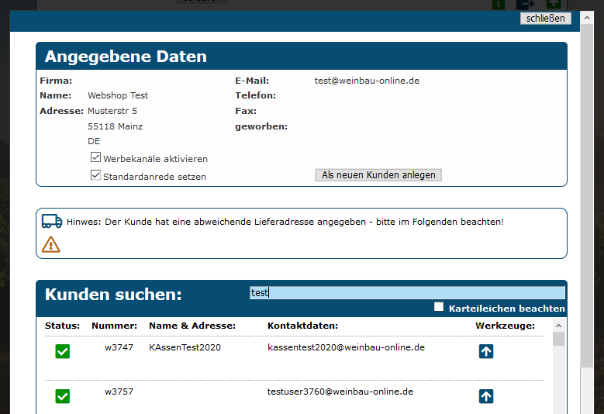Click the dark arrow icon at top
Image resolution: width=604 pixels, height=414 pixels.
(526, 4)
